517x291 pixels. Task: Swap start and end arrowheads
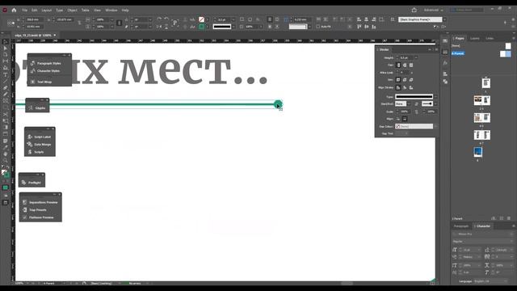(416, 104)
